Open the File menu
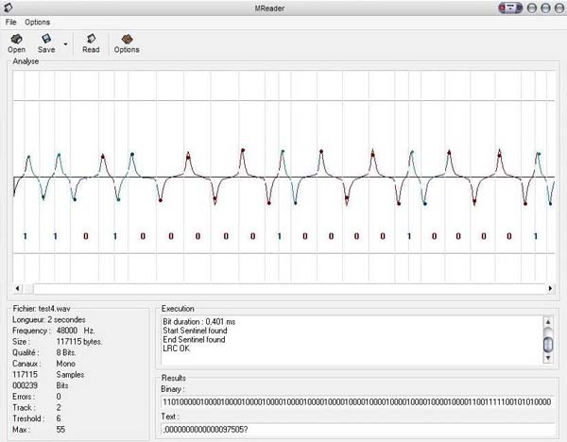Viewport: 567px width, 442px height. click(x=11, y=22)
